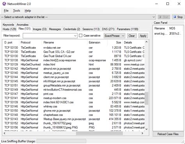Click the Clear filter button
This screenshot has height=144, width=185.
[132, 36]
